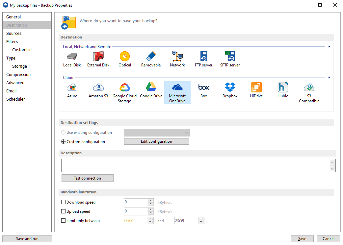Open existing configuration dropdown
Screen dimensions: 343x245
tap(157, 133)
